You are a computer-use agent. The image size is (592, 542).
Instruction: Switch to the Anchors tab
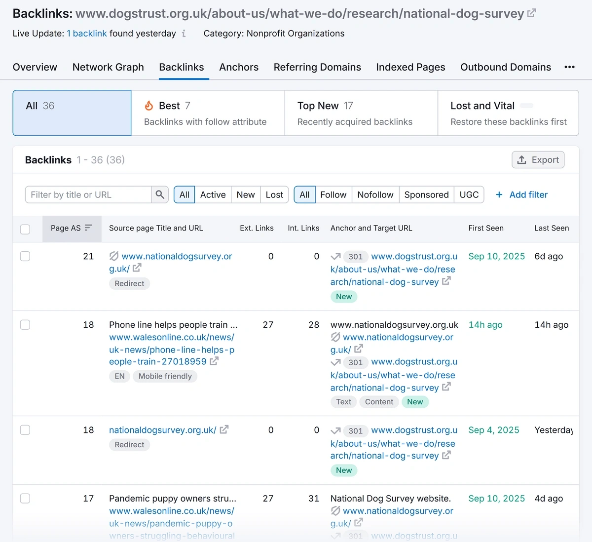[239, 67]
